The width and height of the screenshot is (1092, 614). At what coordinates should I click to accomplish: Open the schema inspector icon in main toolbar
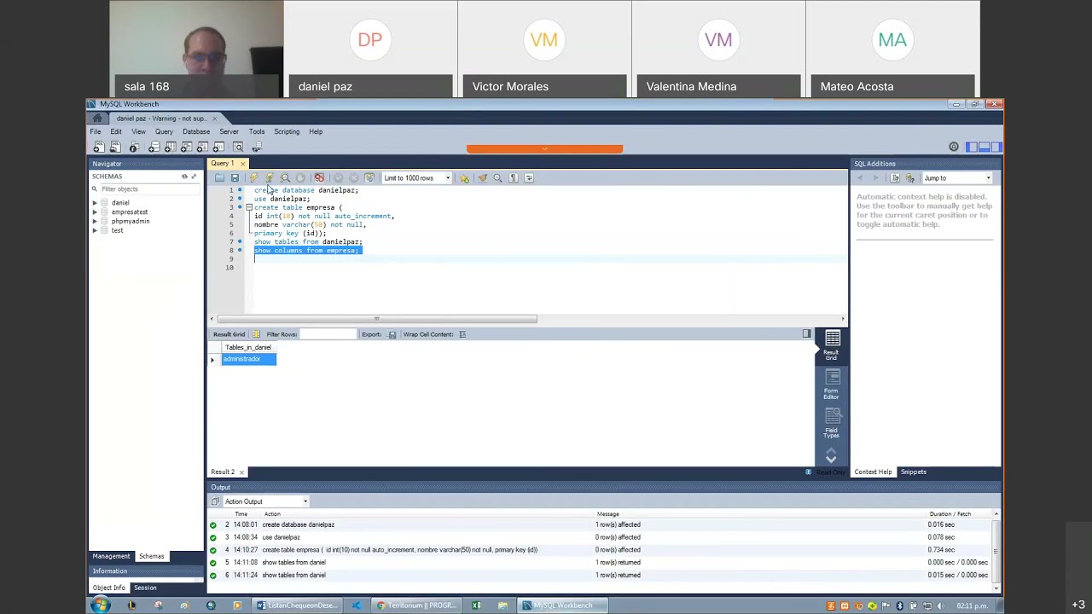pyautogui.click(x=134, y=148)
